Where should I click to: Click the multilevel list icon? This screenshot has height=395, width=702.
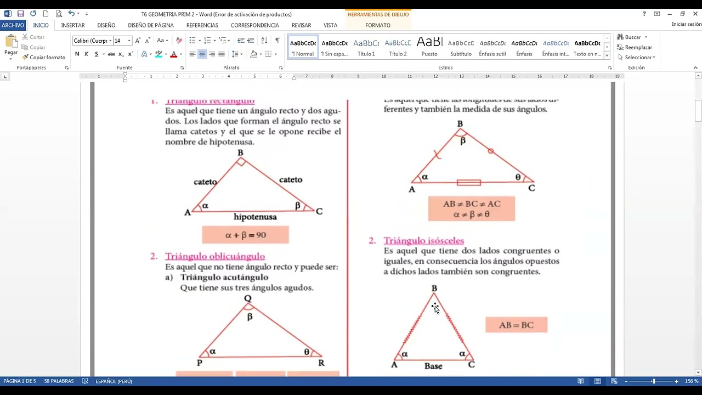pyautogui.click(x=222, y=41)
